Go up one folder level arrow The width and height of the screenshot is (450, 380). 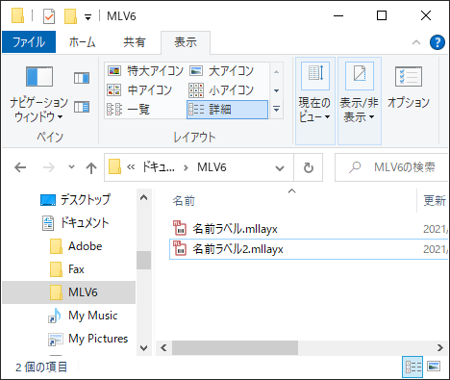pyautogui.click(x=91, y=167)
